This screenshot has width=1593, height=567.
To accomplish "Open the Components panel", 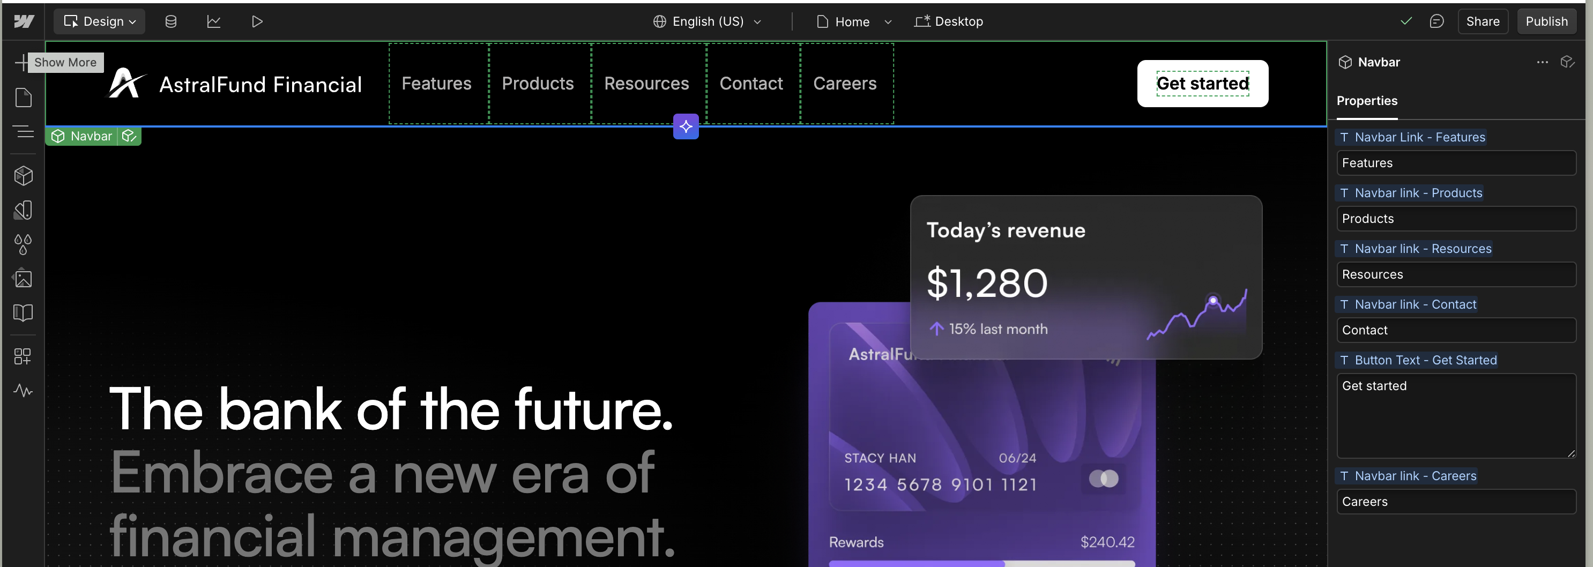I will pos(23,175).
